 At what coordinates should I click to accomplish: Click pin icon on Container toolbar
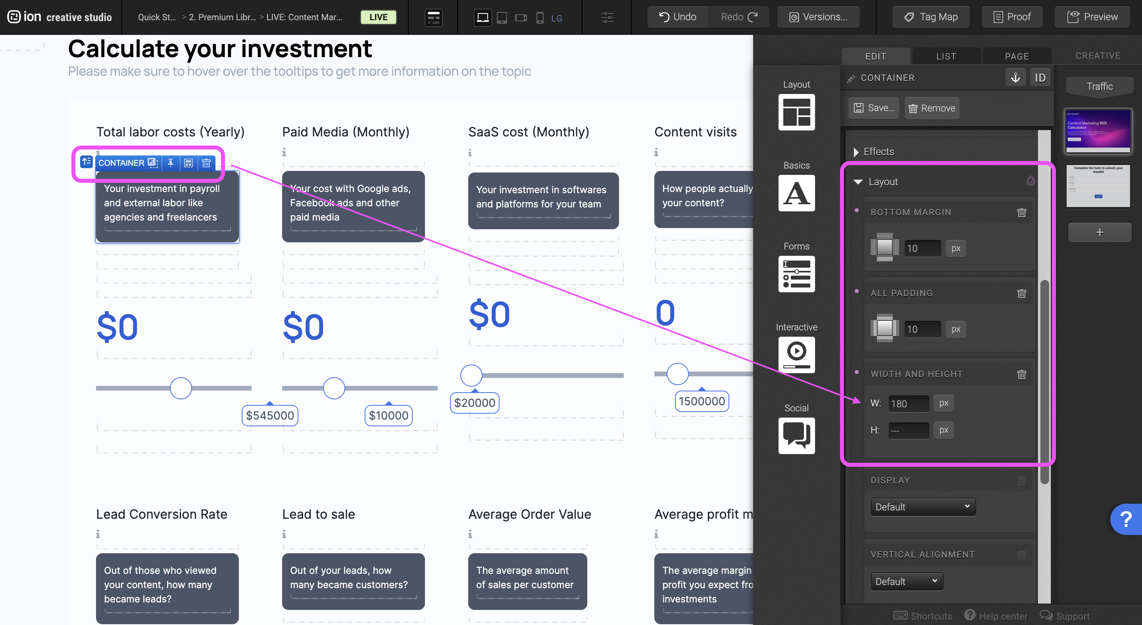click(170, 163)
